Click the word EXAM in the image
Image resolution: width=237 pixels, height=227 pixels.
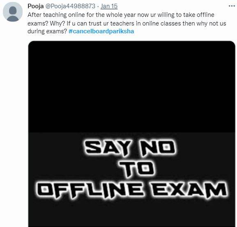coord(190,190)
